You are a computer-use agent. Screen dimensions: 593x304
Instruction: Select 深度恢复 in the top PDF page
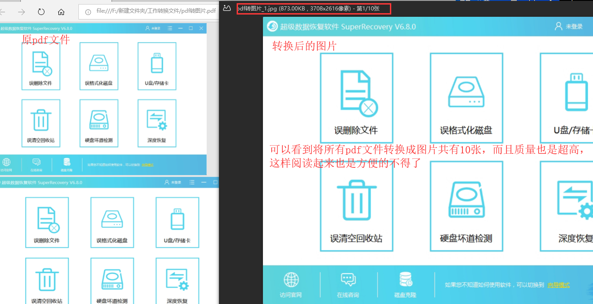click(x=157, y=123)
